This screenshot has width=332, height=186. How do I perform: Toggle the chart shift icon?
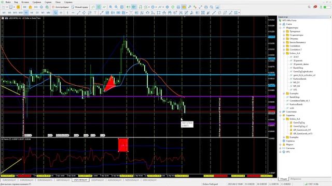click(x=134, y=7)
